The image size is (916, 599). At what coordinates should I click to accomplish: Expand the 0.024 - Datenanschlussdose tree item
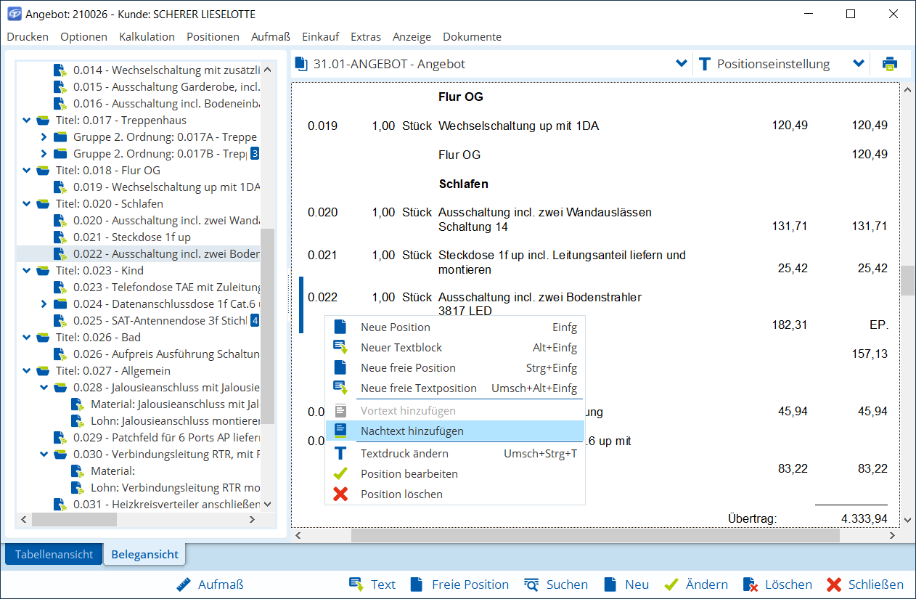pos(44,304)
